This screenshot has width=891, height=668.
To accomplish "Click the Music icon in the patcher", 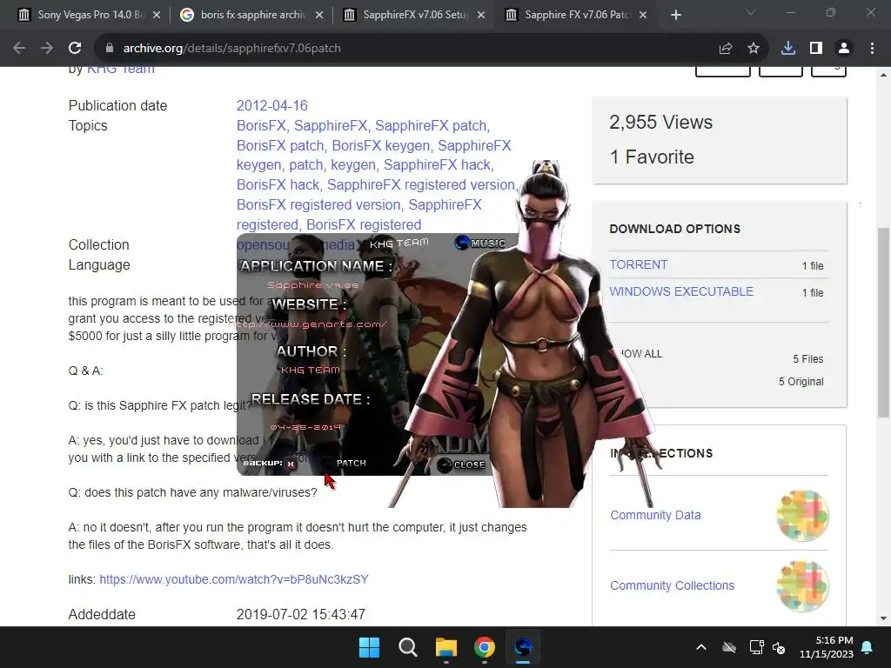I will tap(480, 244).
